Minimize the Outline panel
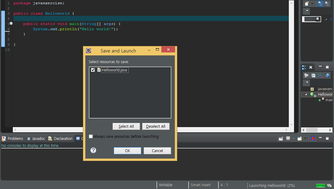 [320, 67]
